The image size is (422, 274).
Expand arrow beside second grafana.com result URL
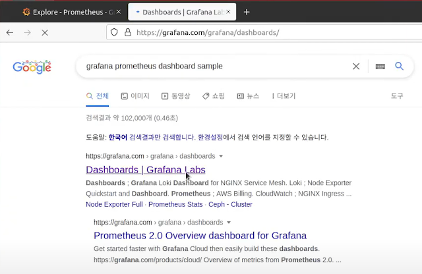pos(229,223)
